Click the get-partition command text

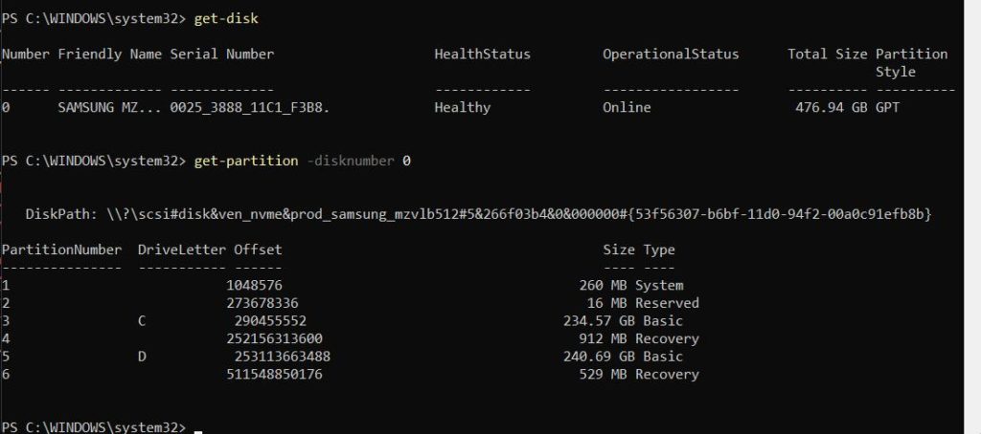(x=245, y=161)
